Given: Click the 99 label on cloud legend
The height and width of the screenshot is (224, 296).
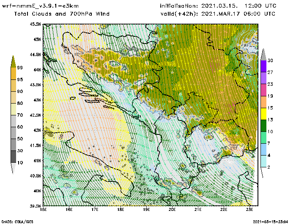Looking at the screenshot, I should 20,68.
